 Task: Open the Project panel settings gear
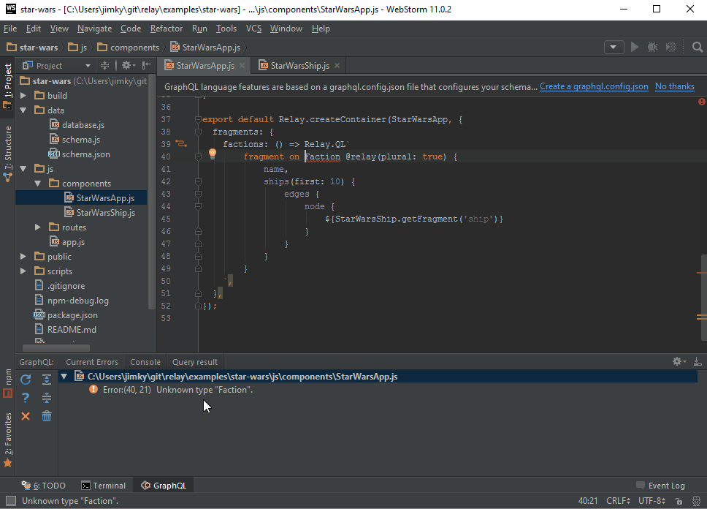click(x=126, y=65)
